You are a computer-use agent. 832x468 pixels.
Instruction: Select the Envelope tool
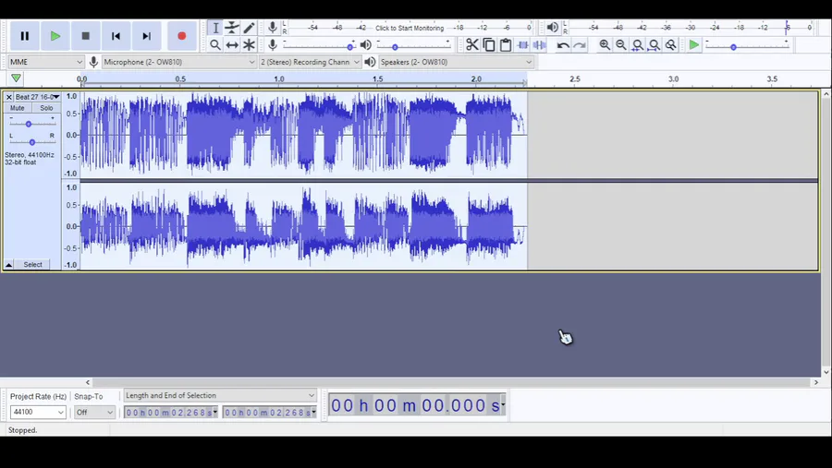coord(232,28)
